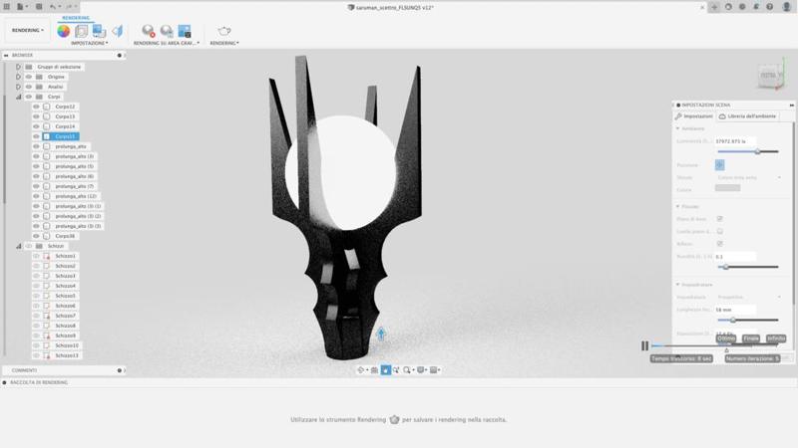
Task: Open the RENDERING teapot group menu
Action: tap(224, 44)
